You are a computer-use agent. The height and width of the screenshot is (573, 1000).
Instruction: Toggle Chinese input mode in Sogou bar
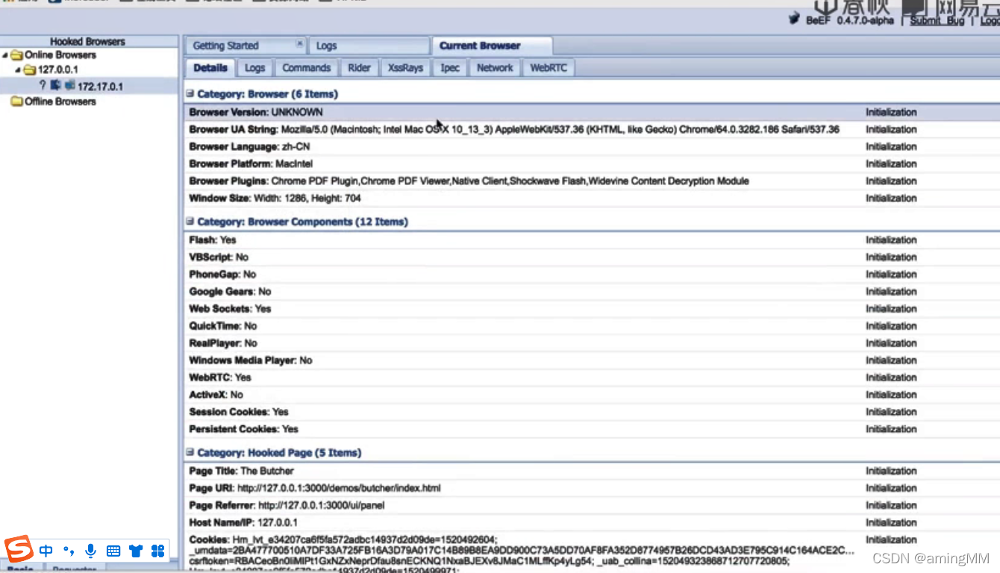[x=46, y=551]
